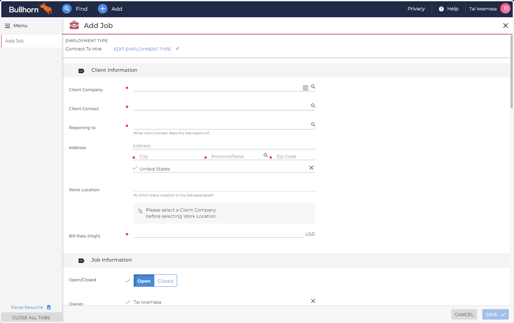This screenshot has height=323, width=514.
Task: Click the Province/State search magnifier
Action: (x=266, y=155)
